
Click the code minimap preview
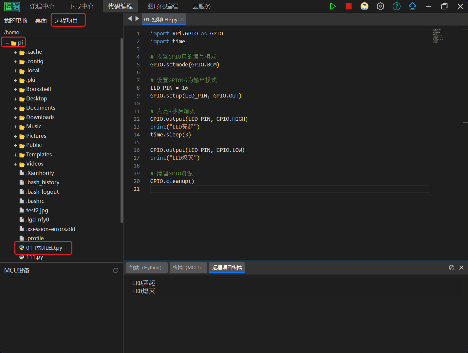click(438, 36)
